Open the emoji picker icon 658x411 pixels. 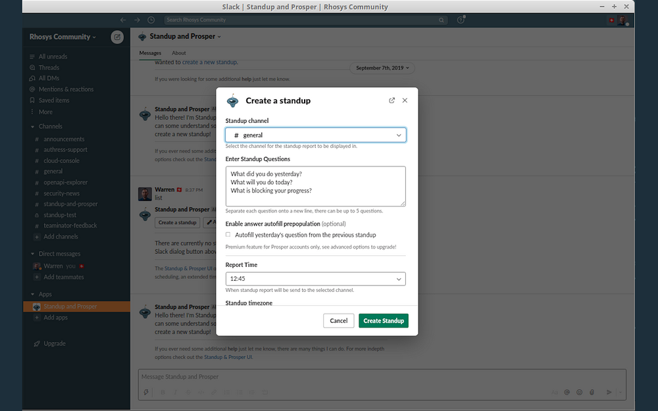click(x=580, y=393)
